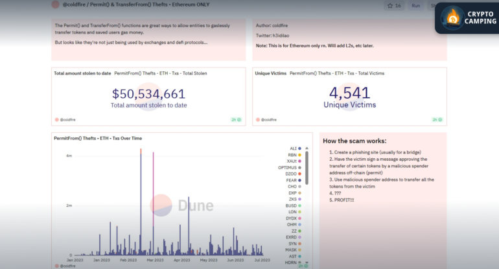
Task: Star the dashboard using the star button
Action: click(x=393, y=5)
